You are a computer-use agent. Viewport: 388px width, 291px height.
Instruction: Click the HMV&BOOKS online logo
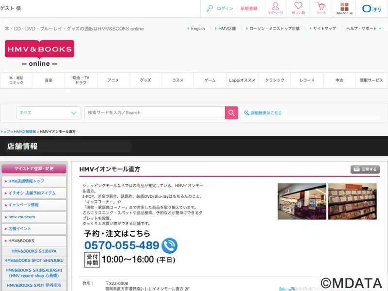(x=39, y=53)
